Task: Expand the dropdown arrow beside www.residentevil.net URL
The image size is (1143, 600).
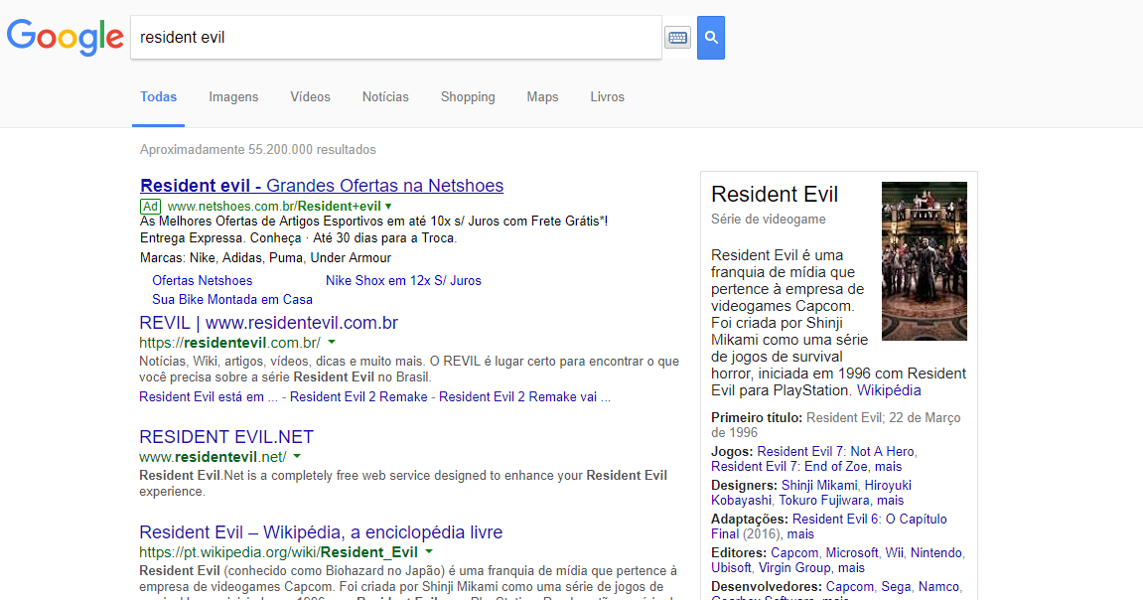Action: click(297, 456)
